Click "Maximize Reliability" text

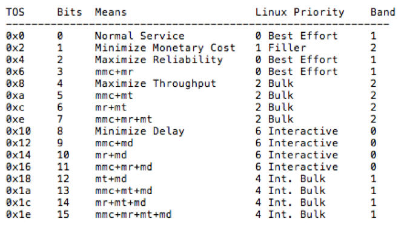159,60
